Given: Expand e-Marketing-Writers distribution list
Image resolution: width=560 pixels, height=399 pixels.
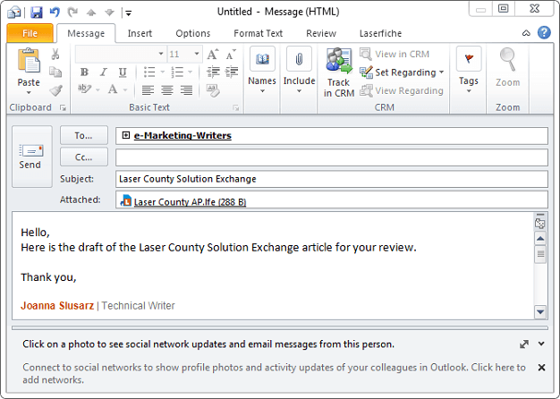Looking at the screenshot, I should [126, 135].
